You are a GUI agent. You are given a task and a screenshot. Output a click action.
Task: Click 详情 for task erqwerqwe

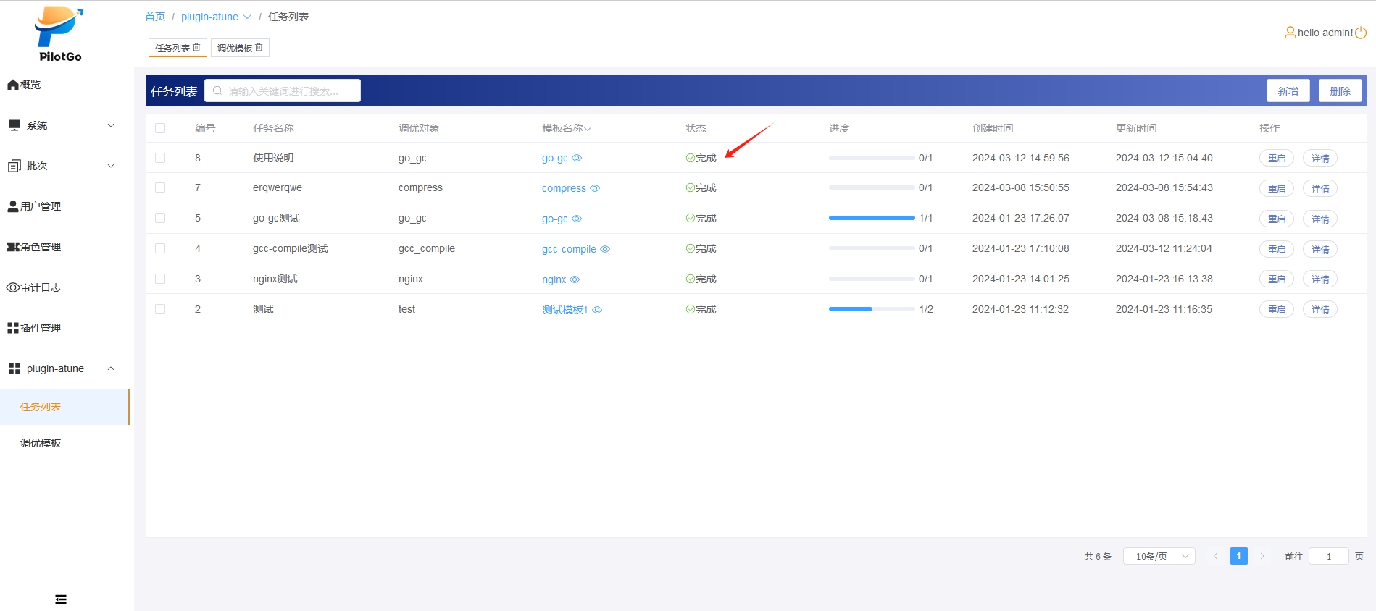[x=1319, y=188]
